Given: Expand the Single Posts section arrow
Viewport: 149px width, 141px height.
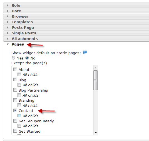Looking at the screenshot, I should 8,33.
